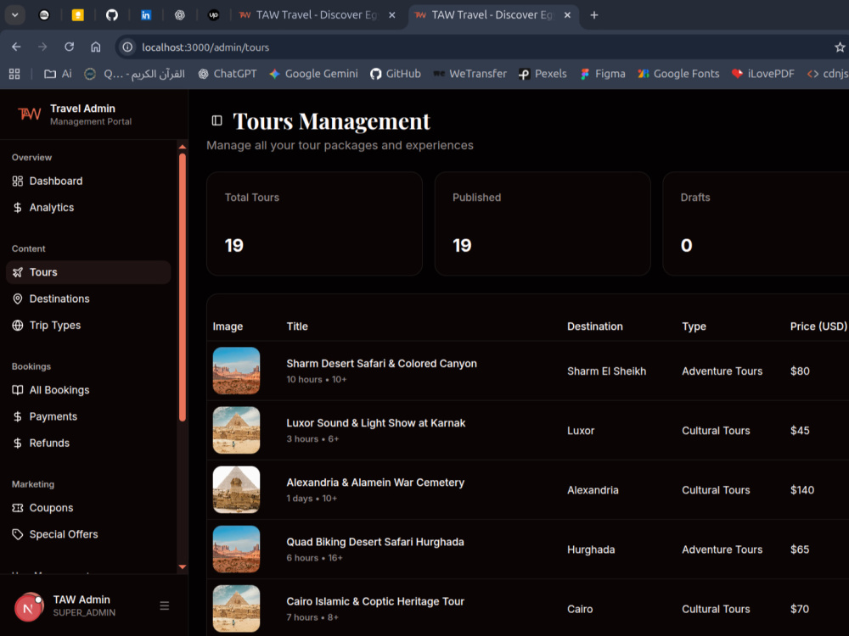Viewport: 849px width, 636px height.
Task: Click 'Sharm Desert Safari & Colored Canyon' title
Action: click(x=382, y=364)
